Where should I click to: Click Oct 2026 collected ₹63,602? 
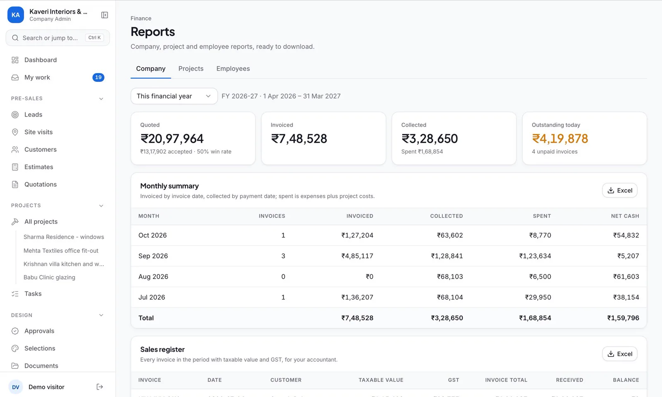pos(450,235)
